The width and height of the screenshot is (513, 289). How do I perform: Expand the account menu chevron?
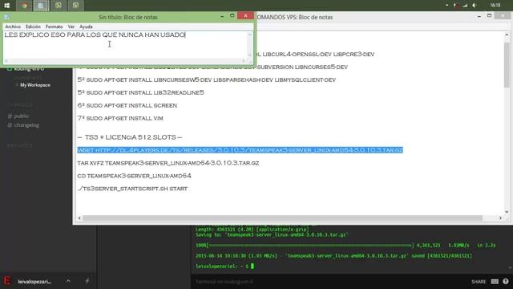pyautogui.click(x=68, y=281)
